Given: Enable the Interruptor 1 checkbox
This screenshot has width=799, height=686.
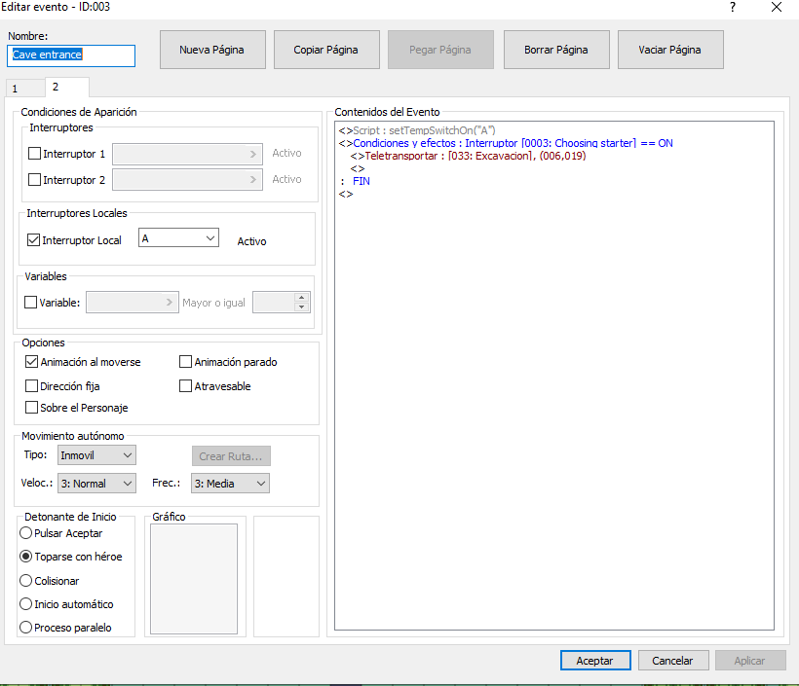Looking at the screenshot, I should pyautogui.click(x=35, y=154).
